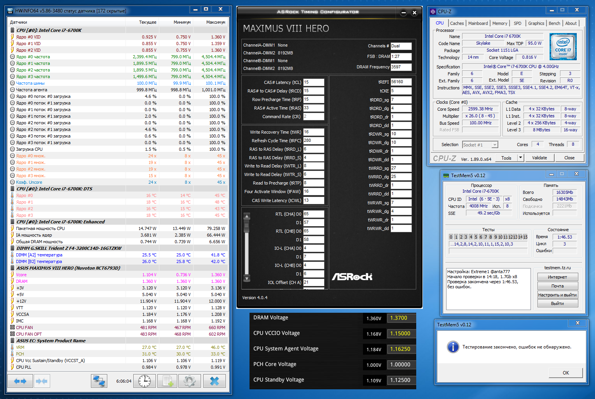This screenshot has height=399, width=595.
Task: Click blue X icon in HWiNFO toolbar
Action: (215, 381)
